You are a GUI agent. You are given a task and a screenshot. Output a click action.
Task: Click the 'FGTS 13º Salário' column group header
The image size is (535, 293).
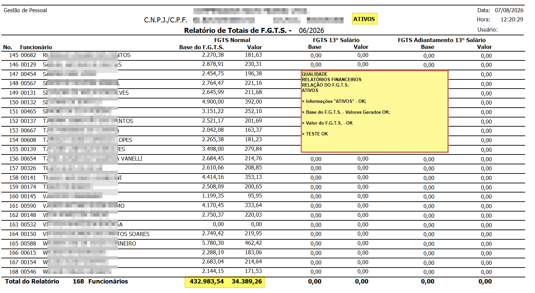pos(336,40)
